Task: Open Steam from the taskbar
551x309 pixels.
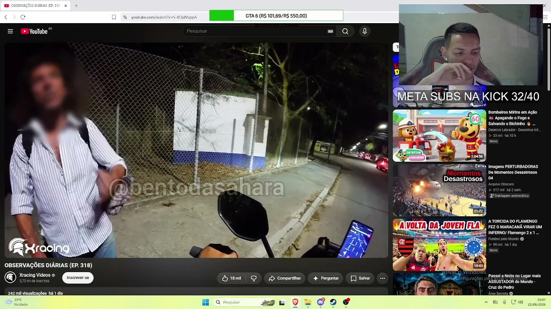Action: (333, 302)
